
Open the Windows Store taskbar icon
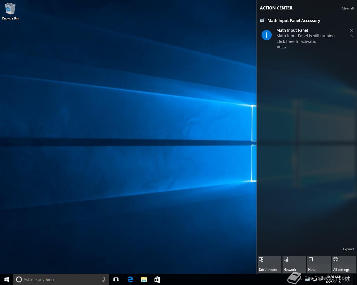(157, 279)
